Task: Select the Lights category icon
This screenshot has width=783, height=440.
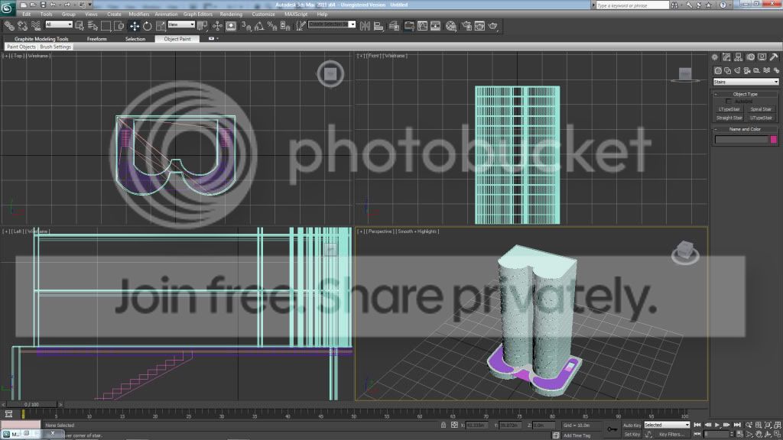Action: click(x=738, y=71)
